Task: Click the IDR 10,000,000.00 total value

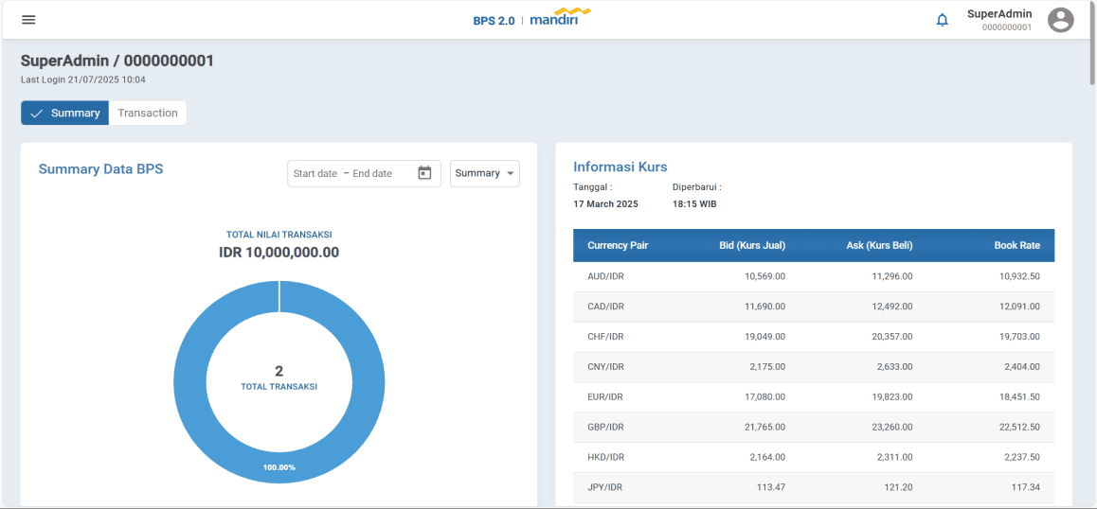Action: pyautogui.click(x=279, y=253)
